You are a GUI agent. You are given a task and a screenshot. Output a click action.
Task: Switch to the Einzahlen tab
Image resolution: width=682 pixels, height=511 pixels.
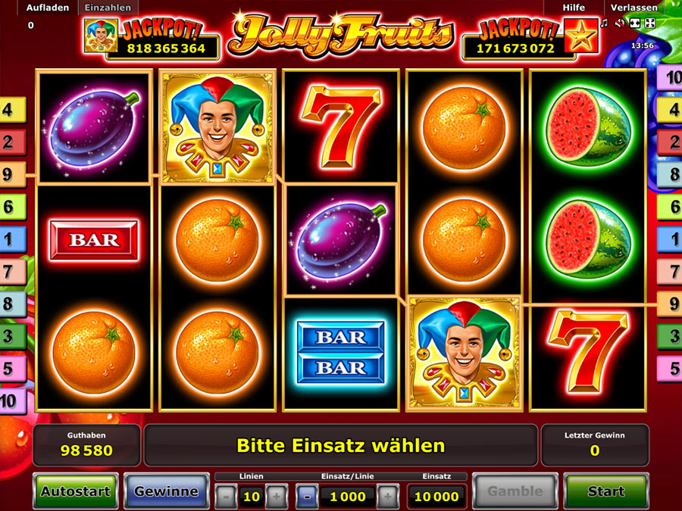(108, 8)
